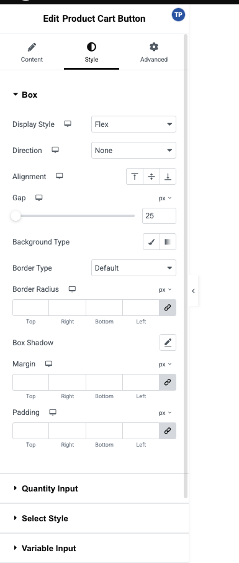This screenshot has width=239, height=563.
Task: Open Direction dropdown showing None
Action: click(133, 151)
